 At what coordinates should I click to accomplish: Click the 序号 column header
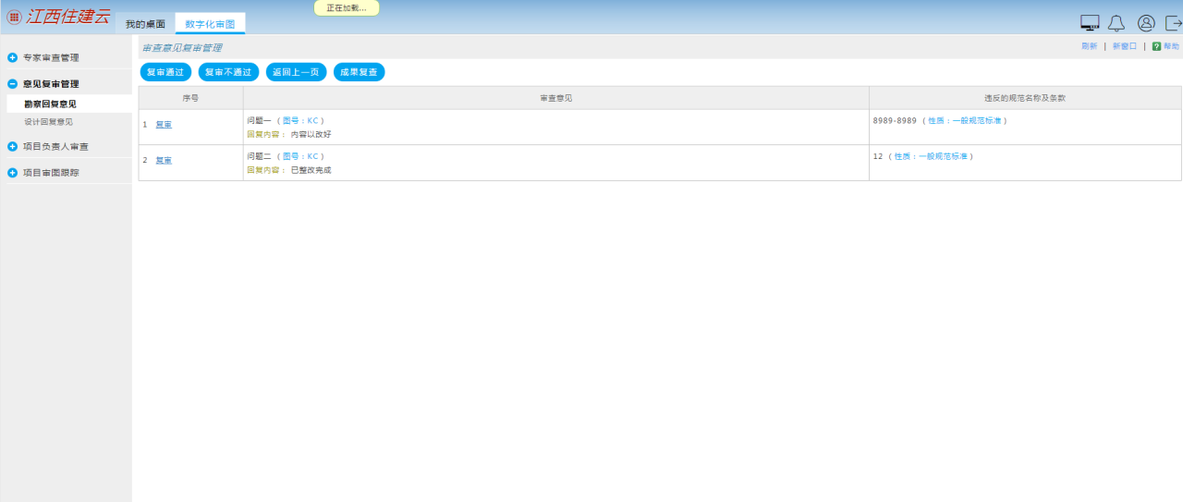(x=190, y=97)
